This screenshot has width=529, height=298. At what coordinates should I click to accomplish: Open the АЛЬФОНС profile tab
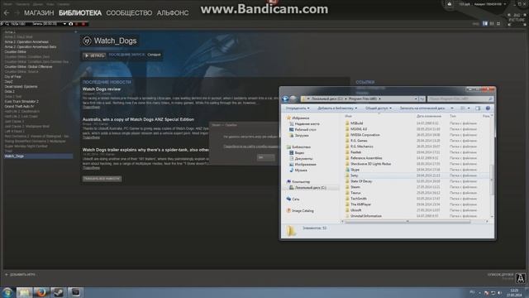[x=173, y=13]
